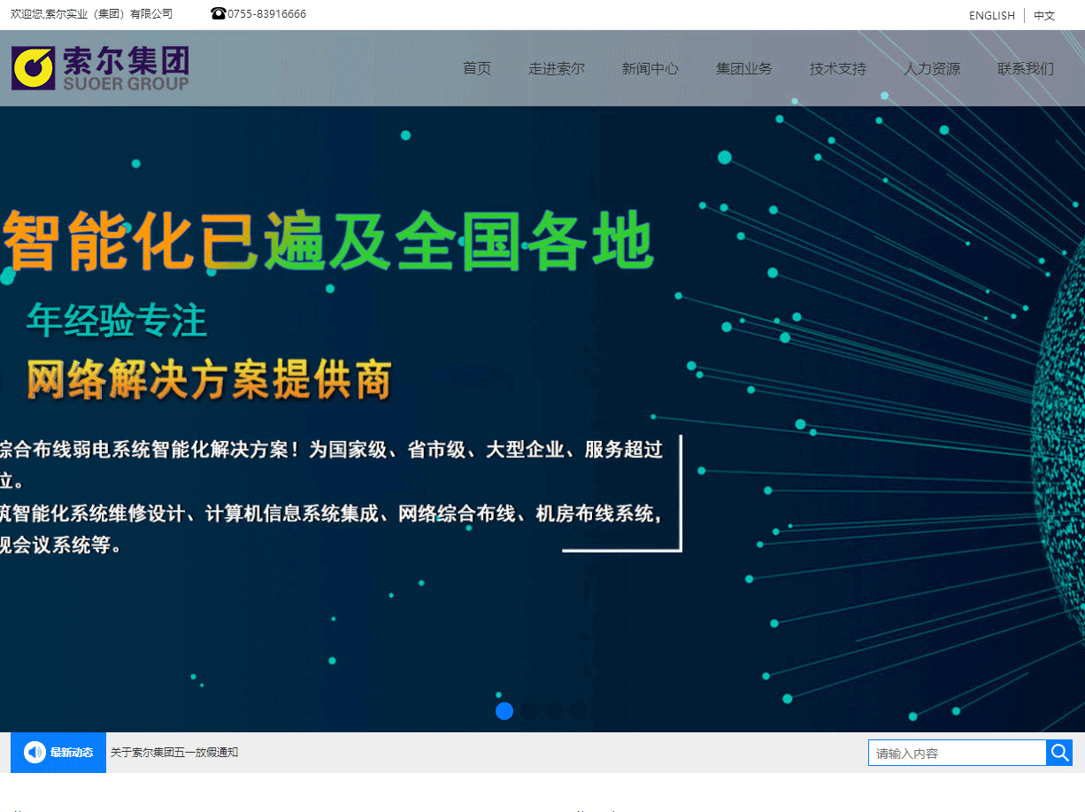Image resolution: width=1085 pixels, height=812 pixels.
Task: Select 集团业务 in the navigation bar
Action: (744, 68)
